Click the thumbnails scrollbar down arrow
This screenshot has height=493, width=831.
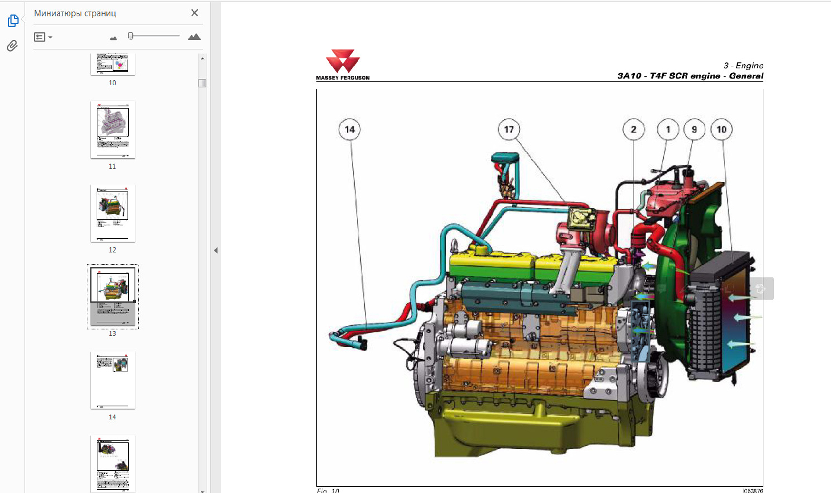coord(203,491)
